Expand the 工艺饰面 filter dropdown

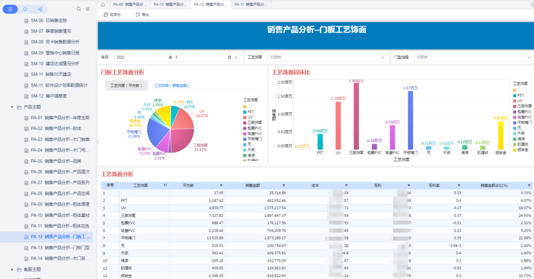[x=383, y=57]
